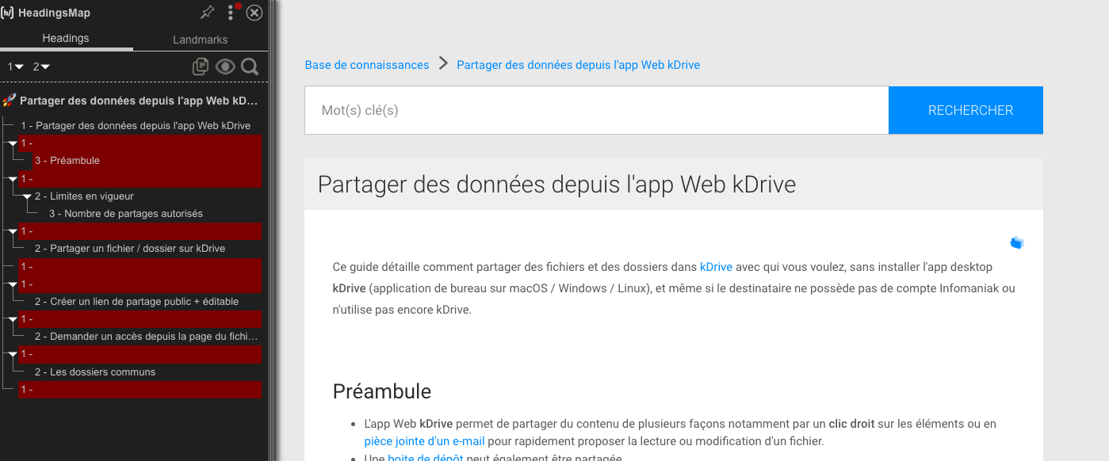
Task: Click the copy headings structure icon
Action: pyautogui.click(x=201, y=67)
